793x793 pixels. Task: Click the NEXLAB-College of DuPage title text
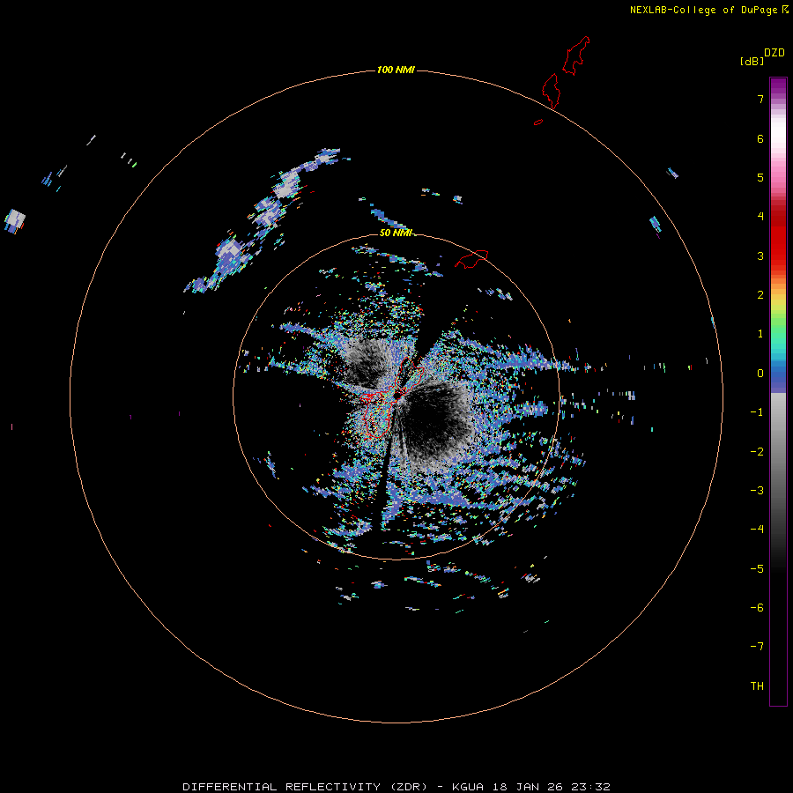(x=703, y=10)
